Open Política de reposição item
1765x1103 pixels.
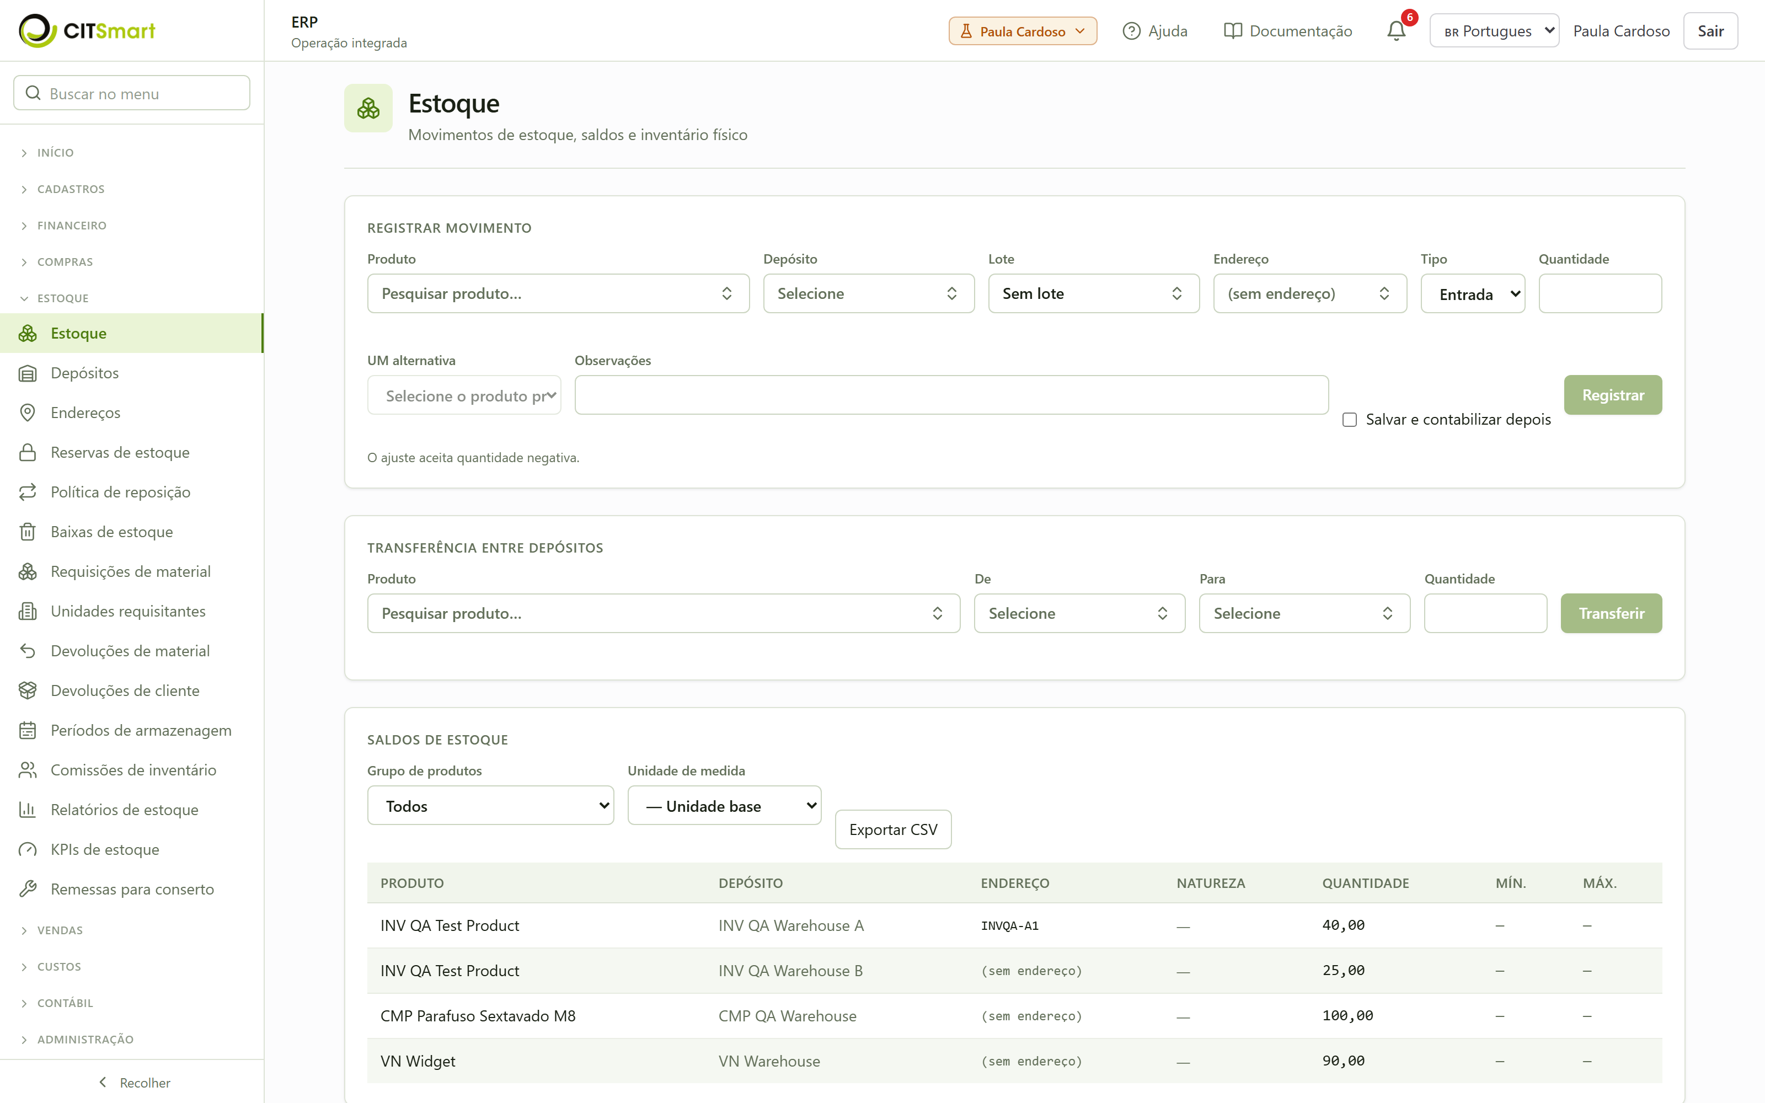point(132,492)
